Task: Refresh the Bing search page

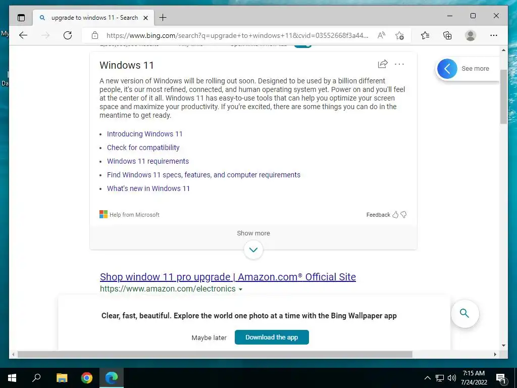Action: click(68, 35)
